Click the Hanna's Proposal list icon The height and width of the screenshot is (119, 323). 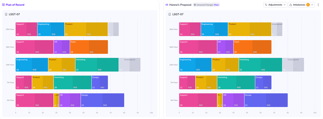tap(167, 5)
